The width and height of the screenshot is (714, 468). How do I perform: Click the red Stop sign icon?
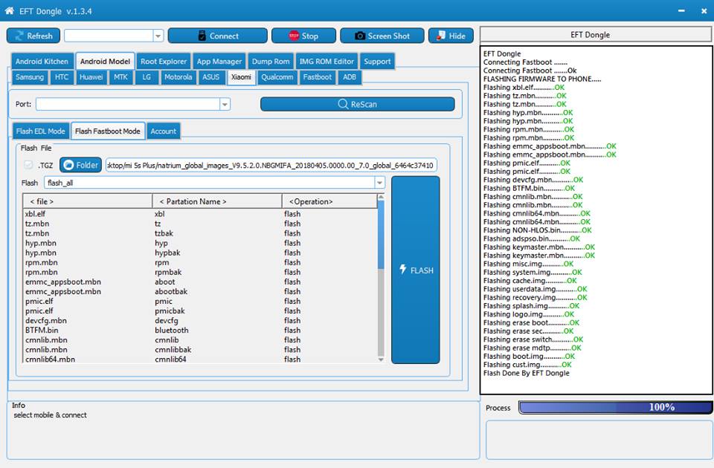pos(294,36)
